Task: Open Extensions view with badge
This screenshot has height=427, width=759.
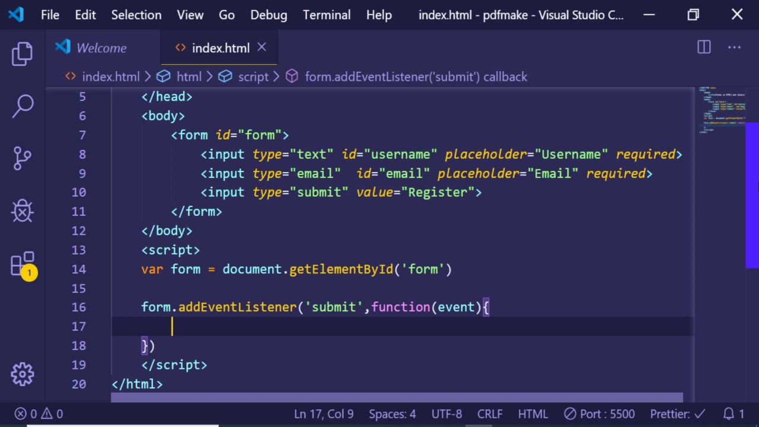Action: point(23,265)
